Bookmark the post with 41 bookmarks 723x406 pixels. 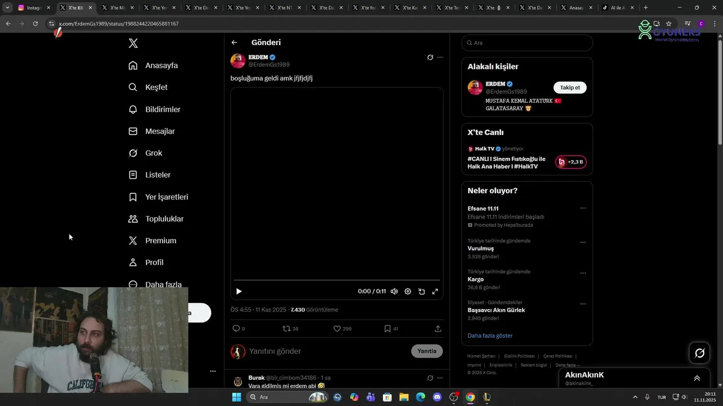click(391, 329)
